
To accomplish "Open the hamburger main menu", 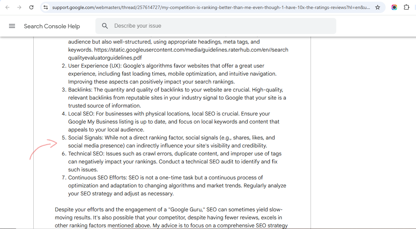I will pos(12,26).
